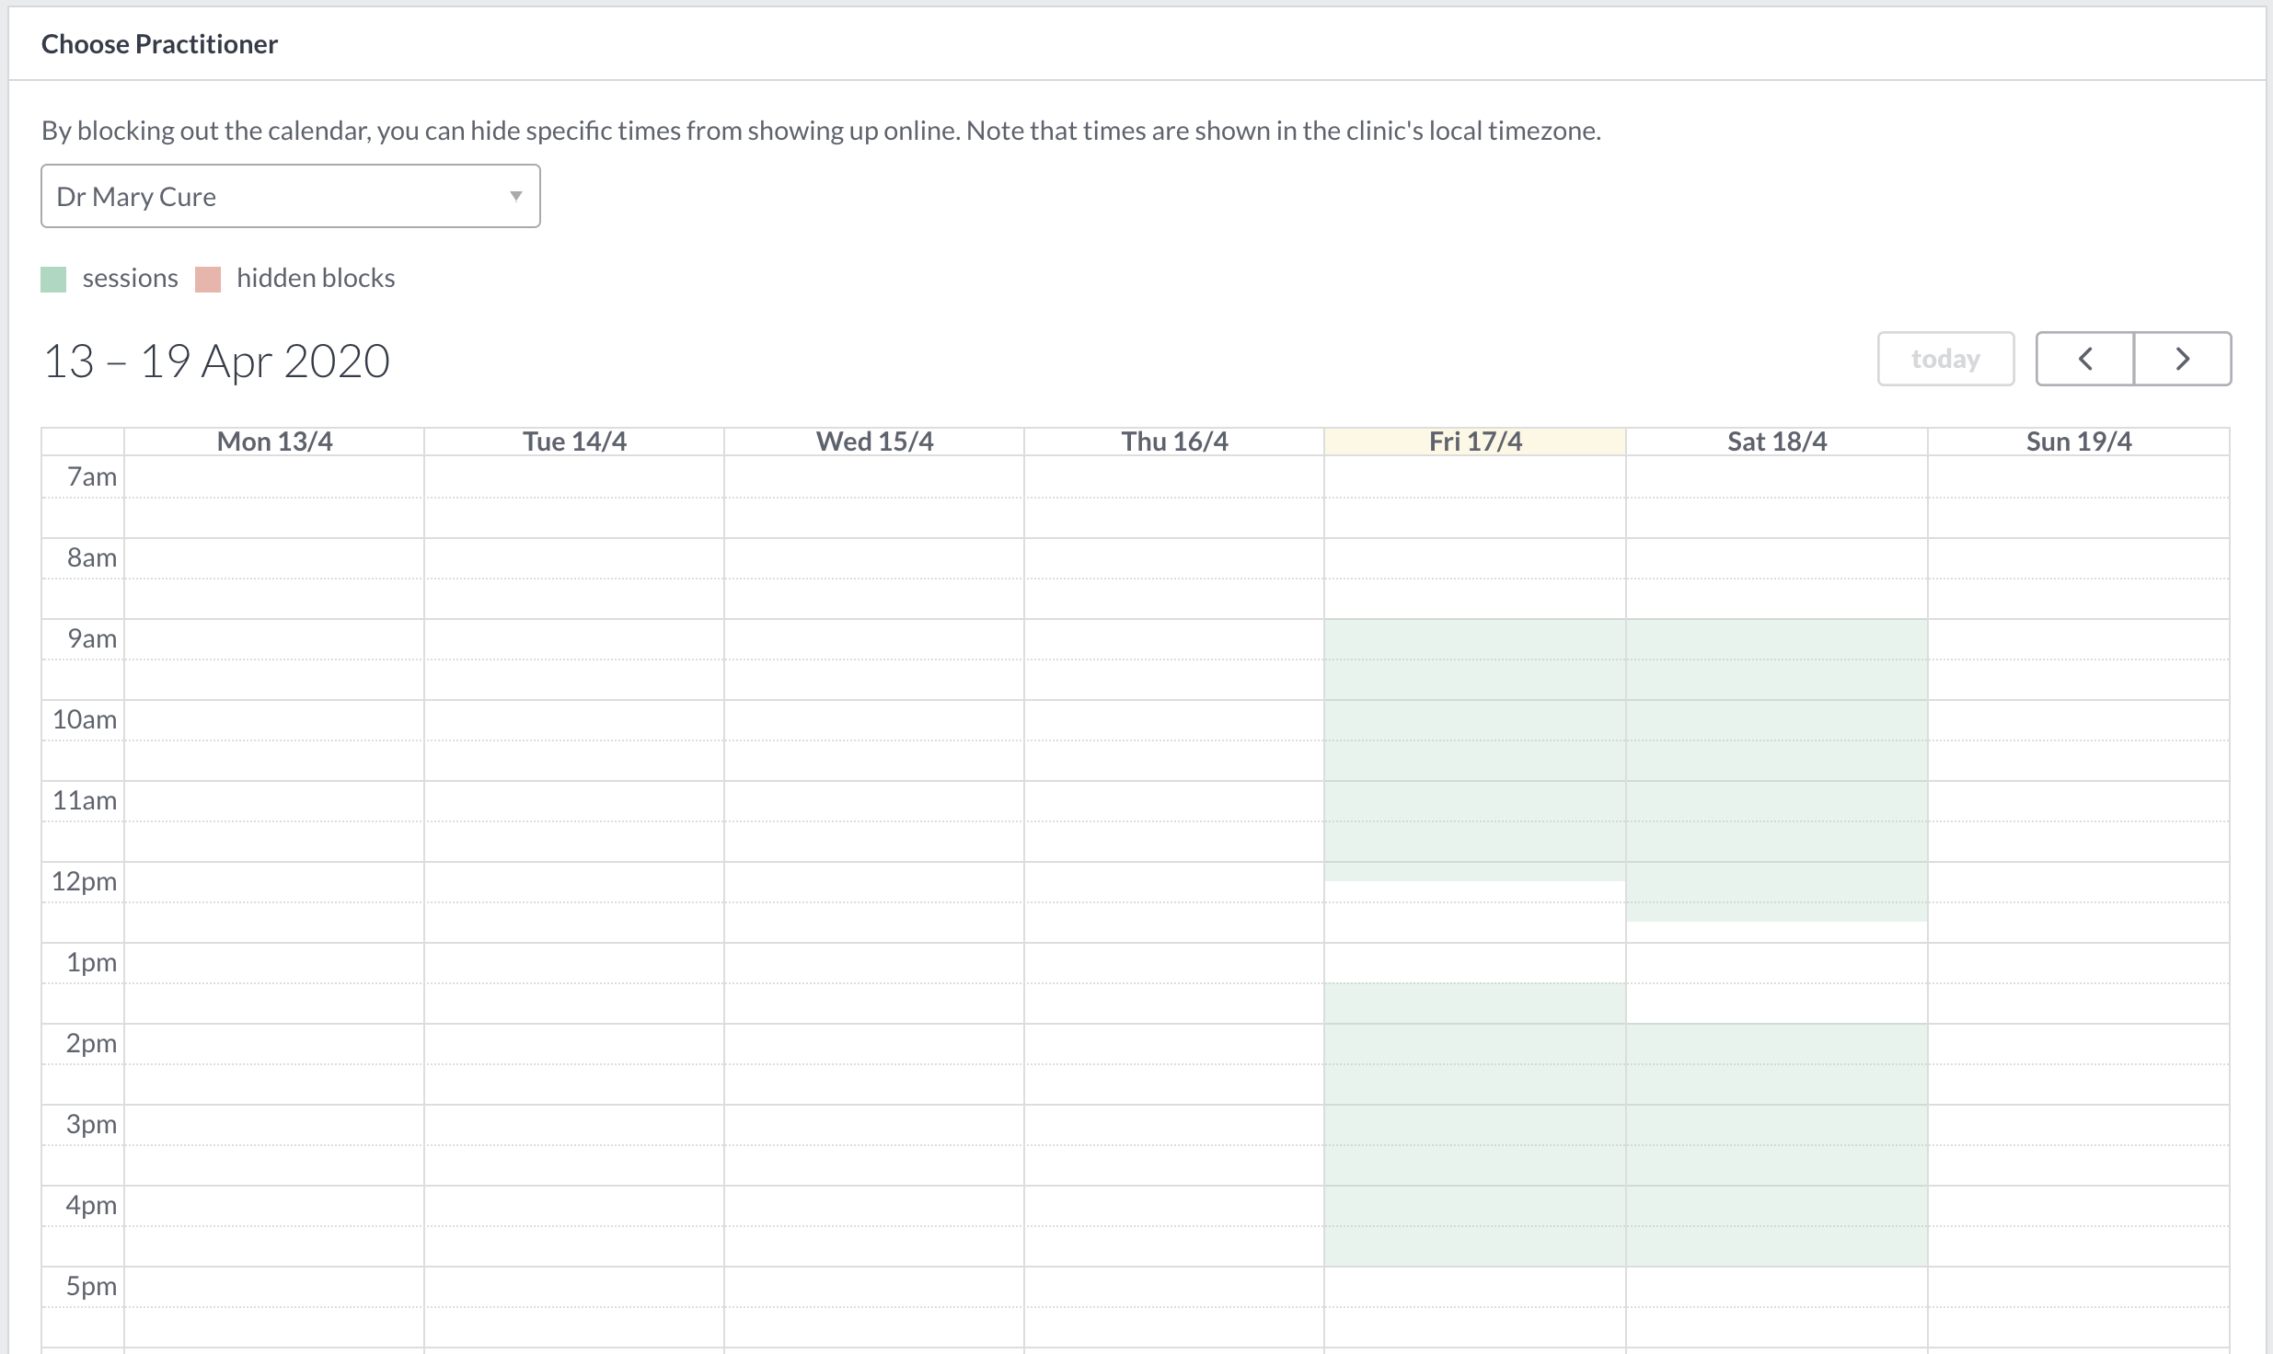Select the Wed 15/4 column header
This screenshot has height=1354, width=2273.
click(874, 442)
